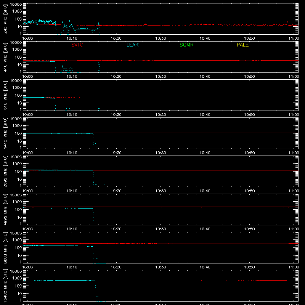Screen dimensions: 305x305
Task: Click the green SGMR legend label
Action: tap(186, 45)
